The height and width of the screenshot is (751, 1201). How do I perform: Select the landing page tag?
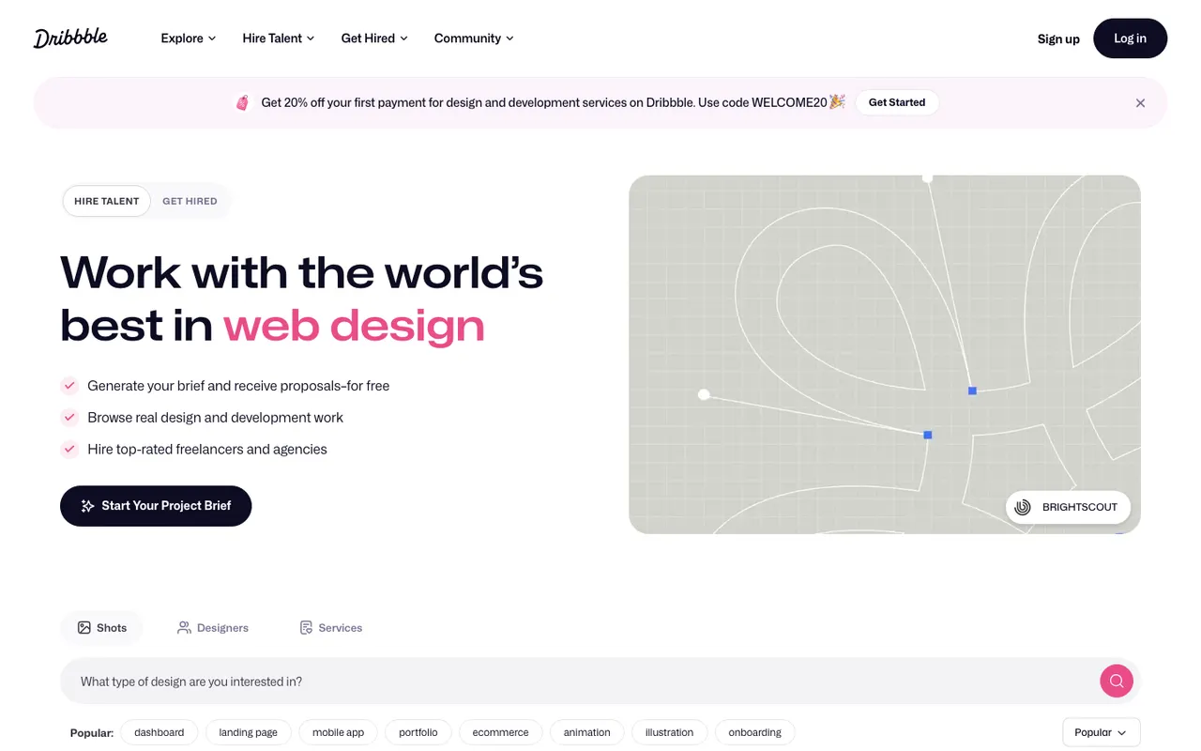coord(249,732)
